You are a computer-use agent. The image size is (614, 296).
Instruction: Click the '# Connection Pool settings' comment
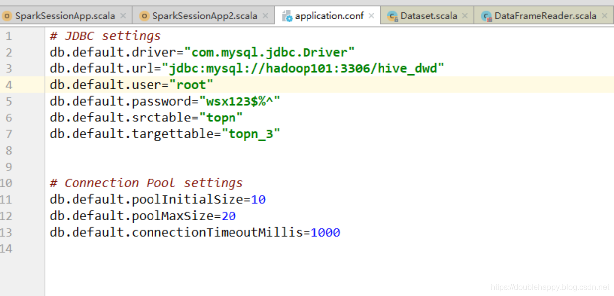[x=146, y=183]
